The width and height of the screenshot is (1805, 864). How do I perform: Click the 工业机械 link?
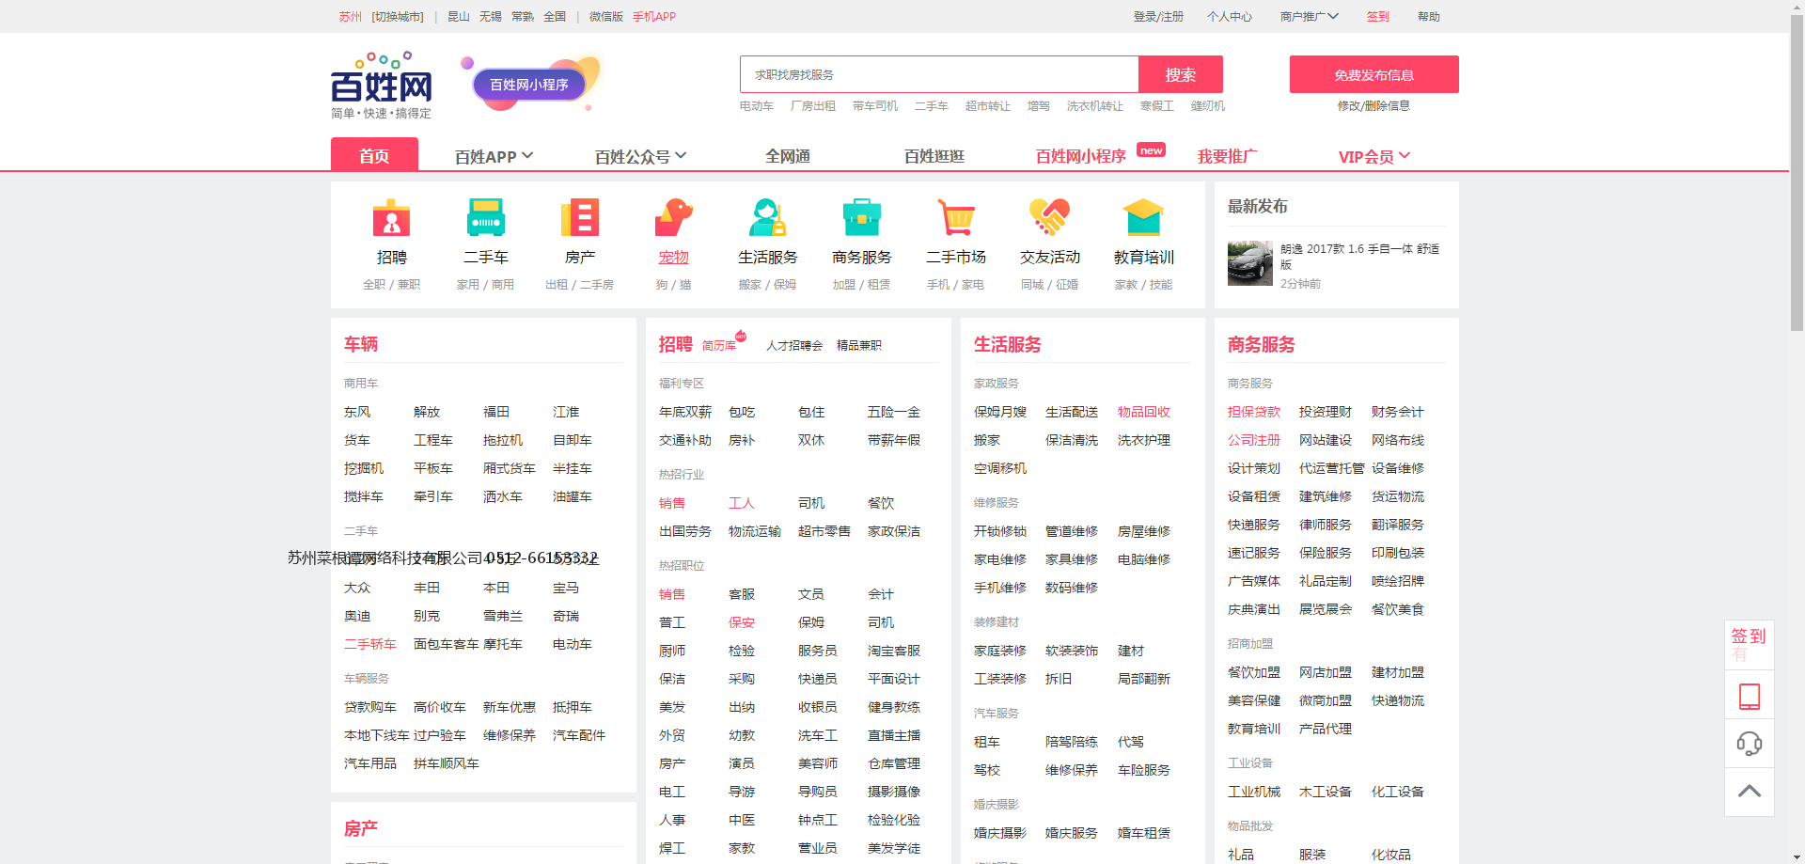coord(1254,792)
